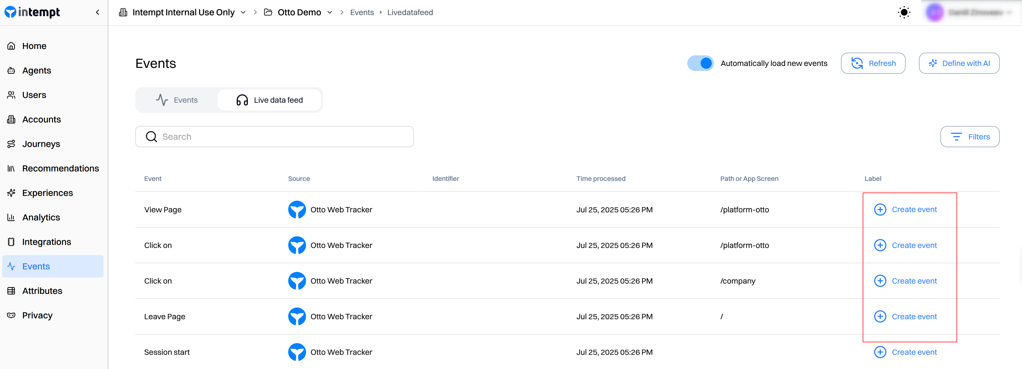
Task: Expand the Intempt Internal Use Only dropdown
Action: [243, 12]
